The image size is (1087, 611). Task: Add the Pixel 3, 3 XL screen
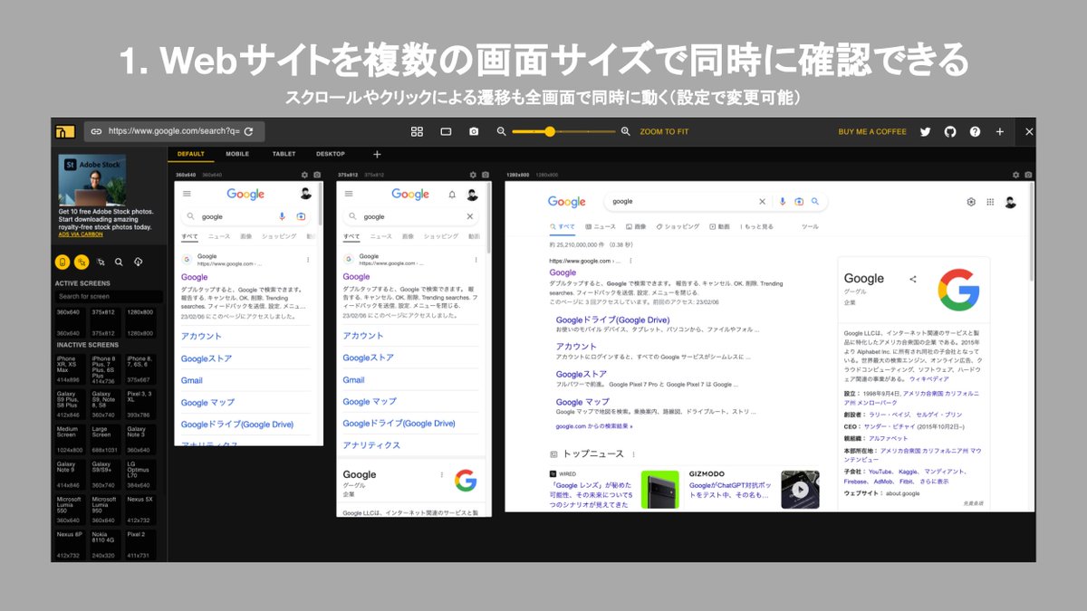click(x=139, y=404)
